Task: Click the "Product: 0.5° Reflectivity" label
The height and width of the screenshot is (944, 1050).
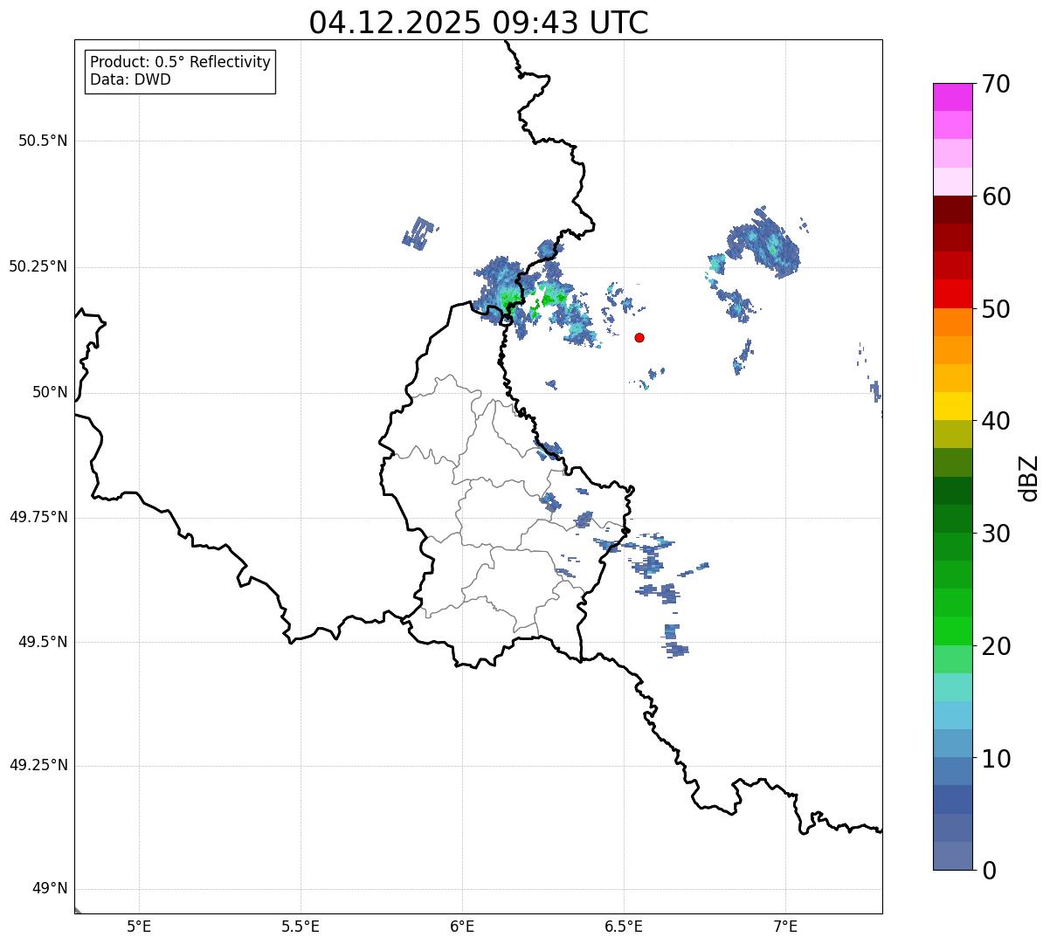Action: tap(180, 62)
